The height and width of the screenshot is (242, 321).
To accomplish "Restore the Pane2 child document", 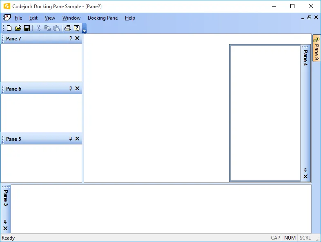I will point(309,18).
